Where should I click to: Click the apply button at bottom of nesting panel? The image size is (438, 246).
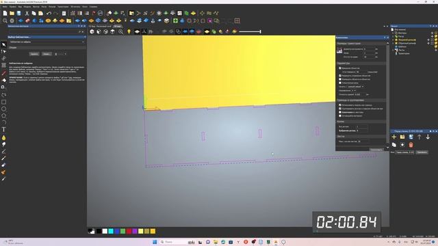coord(376,150)
